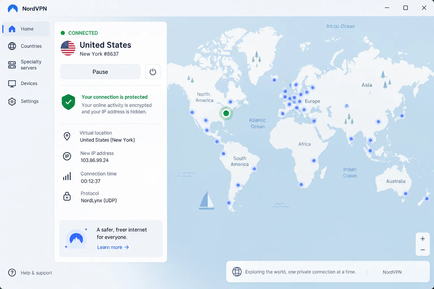Open Specialty servers section
Screen dimensions: 434x289
pyautogui.click(x=26, y=65)
